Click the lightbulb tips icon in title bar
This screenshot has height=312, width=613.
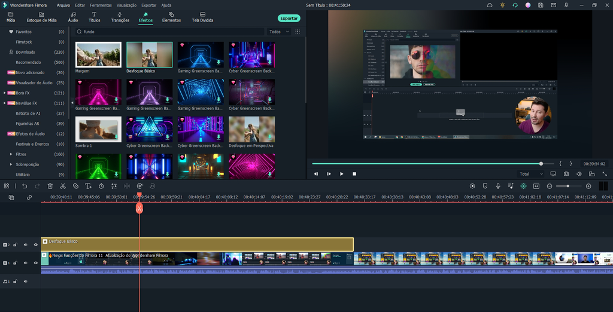(x=502, y=5)
